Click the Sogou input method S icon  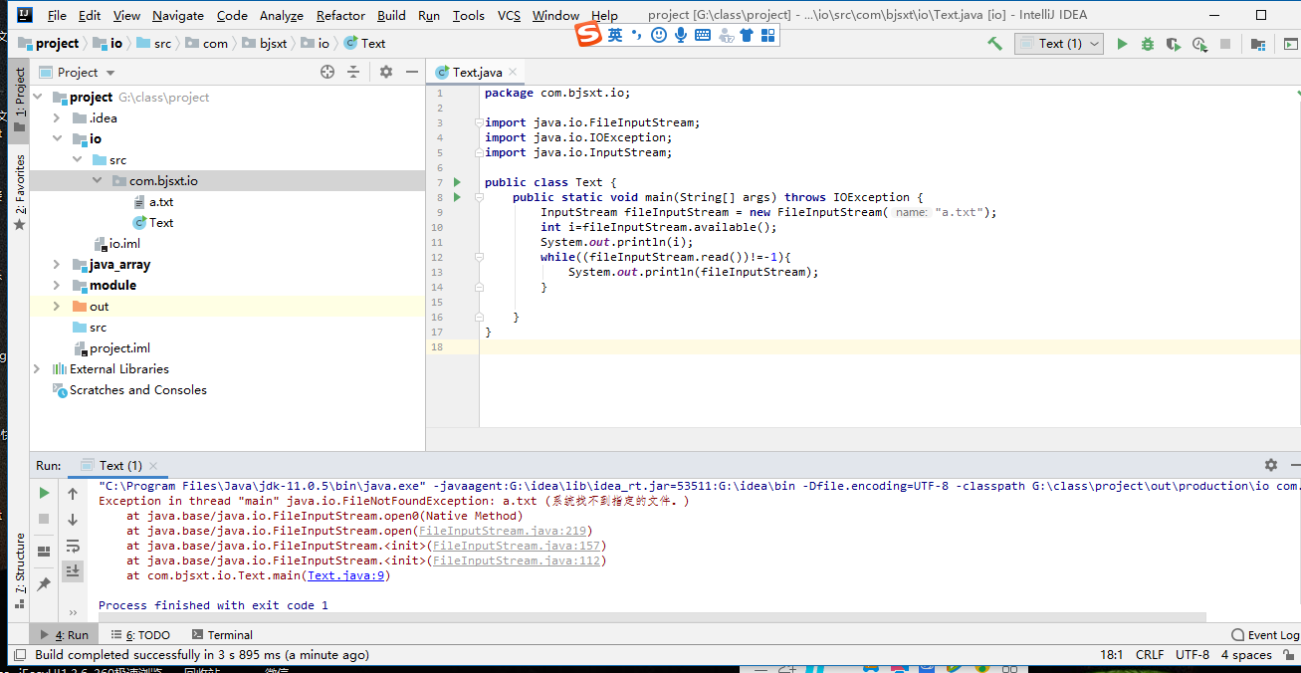click(589, 35)
